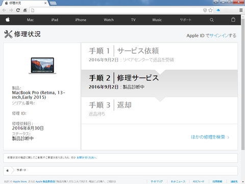Click サポート in bottom breadcrumb
This screenshot has width=245, height=184.
pyautogui.click(x=21, y=170)
